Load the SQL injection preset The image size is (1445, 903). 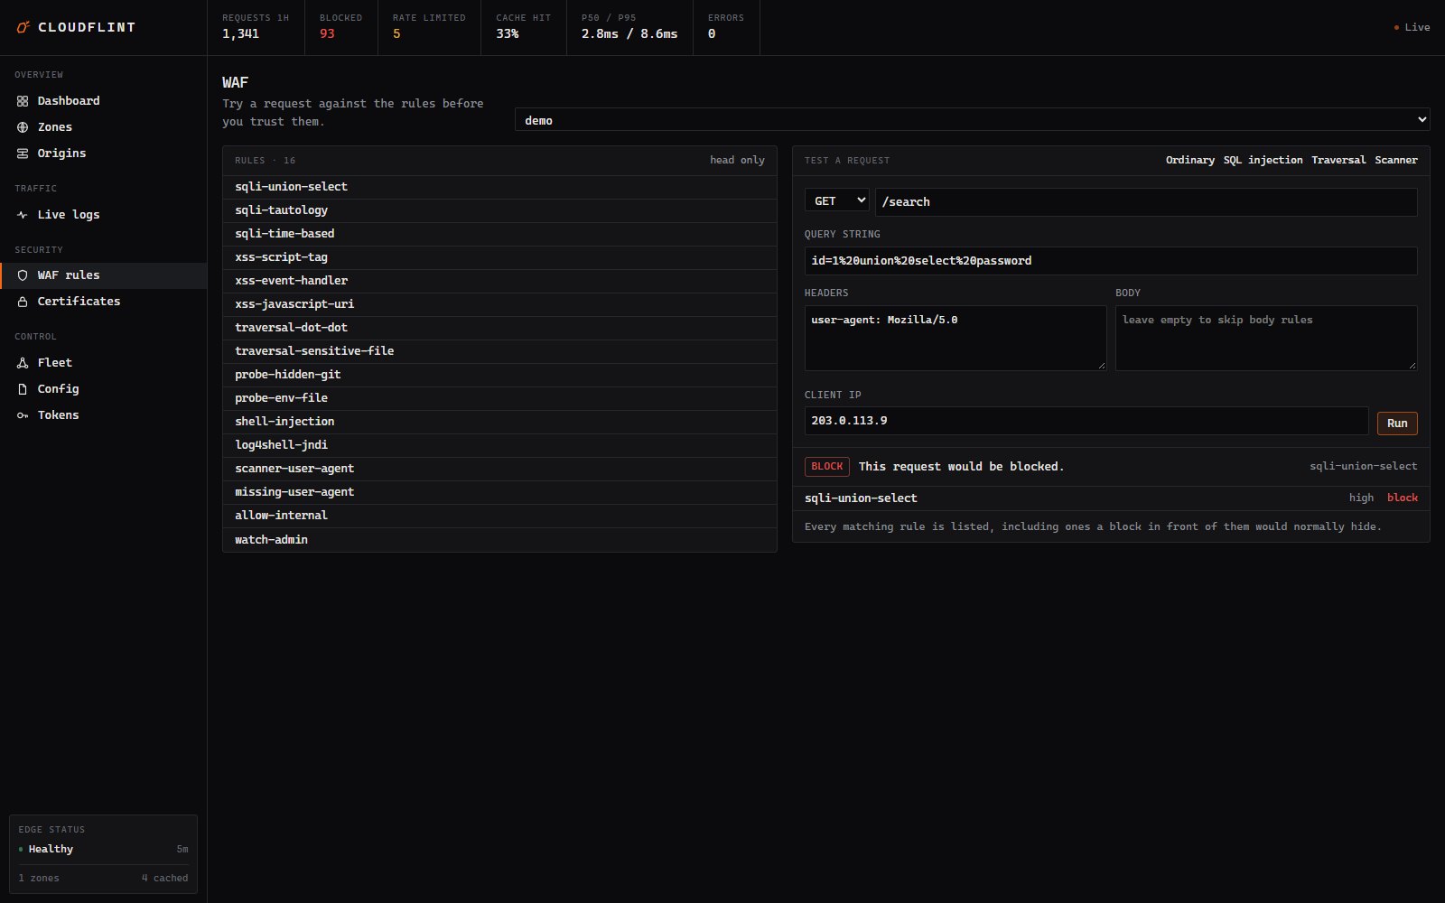coord(1263,160)
